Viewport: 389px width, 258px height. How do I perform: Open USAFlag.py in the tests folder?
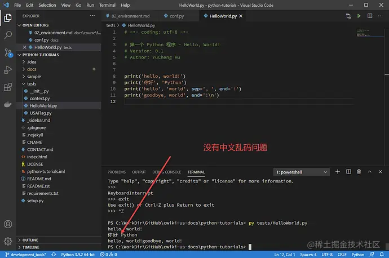point(41,113)
